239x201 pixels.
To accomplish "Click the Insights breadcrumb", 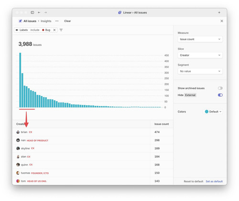I will pos(46,21).
